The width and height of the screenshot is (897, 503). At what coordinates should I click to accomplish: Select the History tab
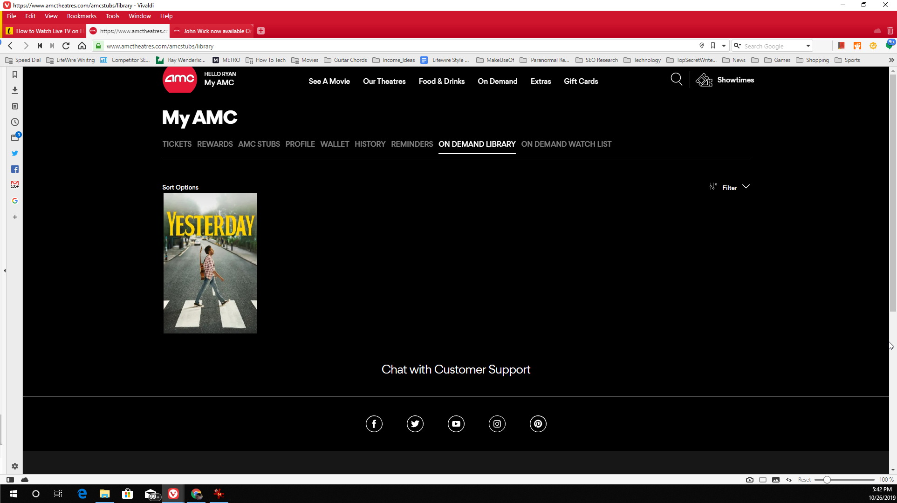(370, 144)
